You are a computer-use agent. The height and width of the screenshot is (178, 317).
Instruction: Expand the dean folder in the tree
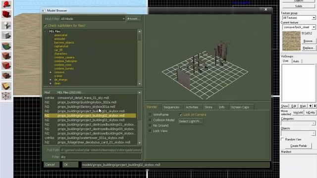coord(51,84)
